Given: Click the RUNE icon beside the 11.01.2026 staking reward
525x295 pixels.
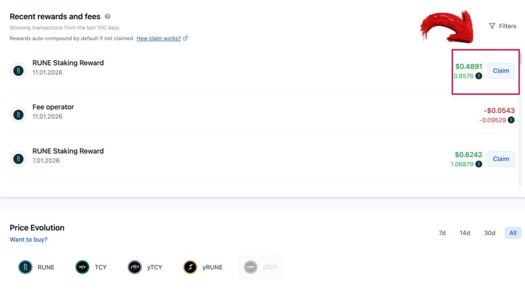Looking at the screenshot, I should click(18, 71).
